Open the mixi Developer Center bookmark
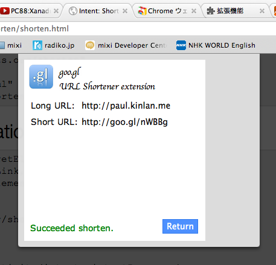Viewport: 276px width, 265px height. [126, 45]
